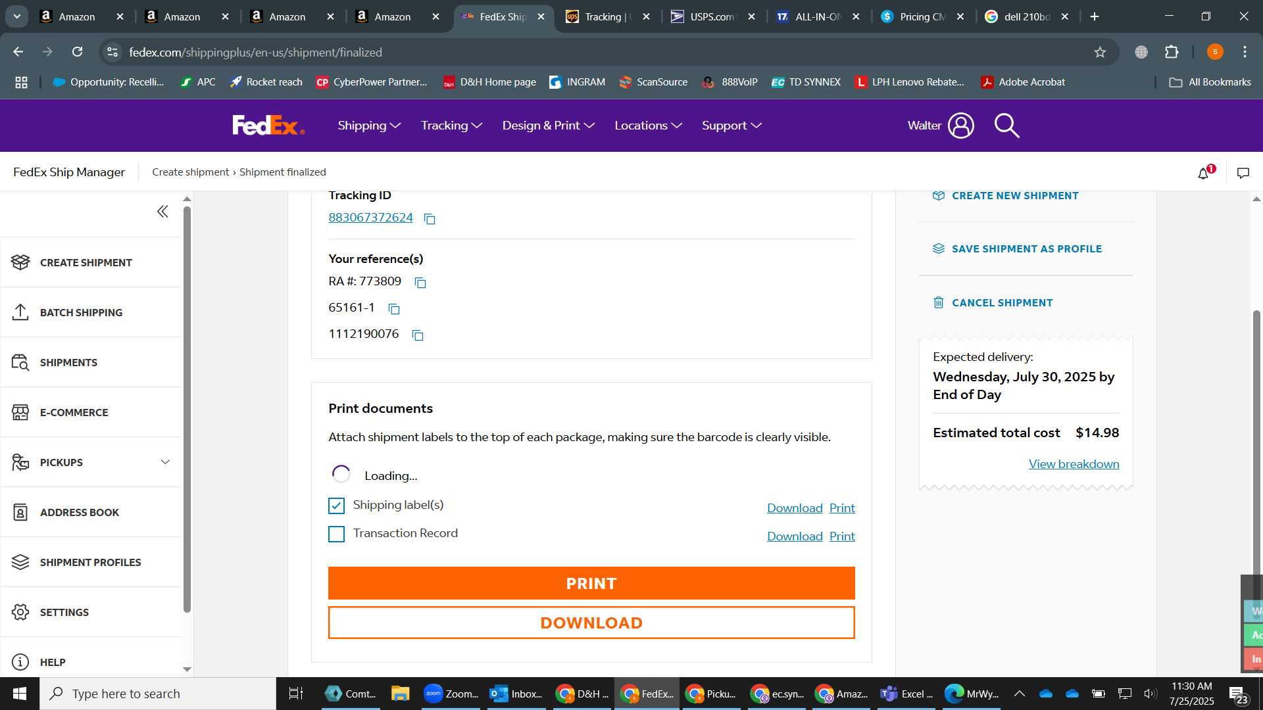Bookmark this page with the star icon
This screenshot has width=1263, height=710.
coord(1100,52)
